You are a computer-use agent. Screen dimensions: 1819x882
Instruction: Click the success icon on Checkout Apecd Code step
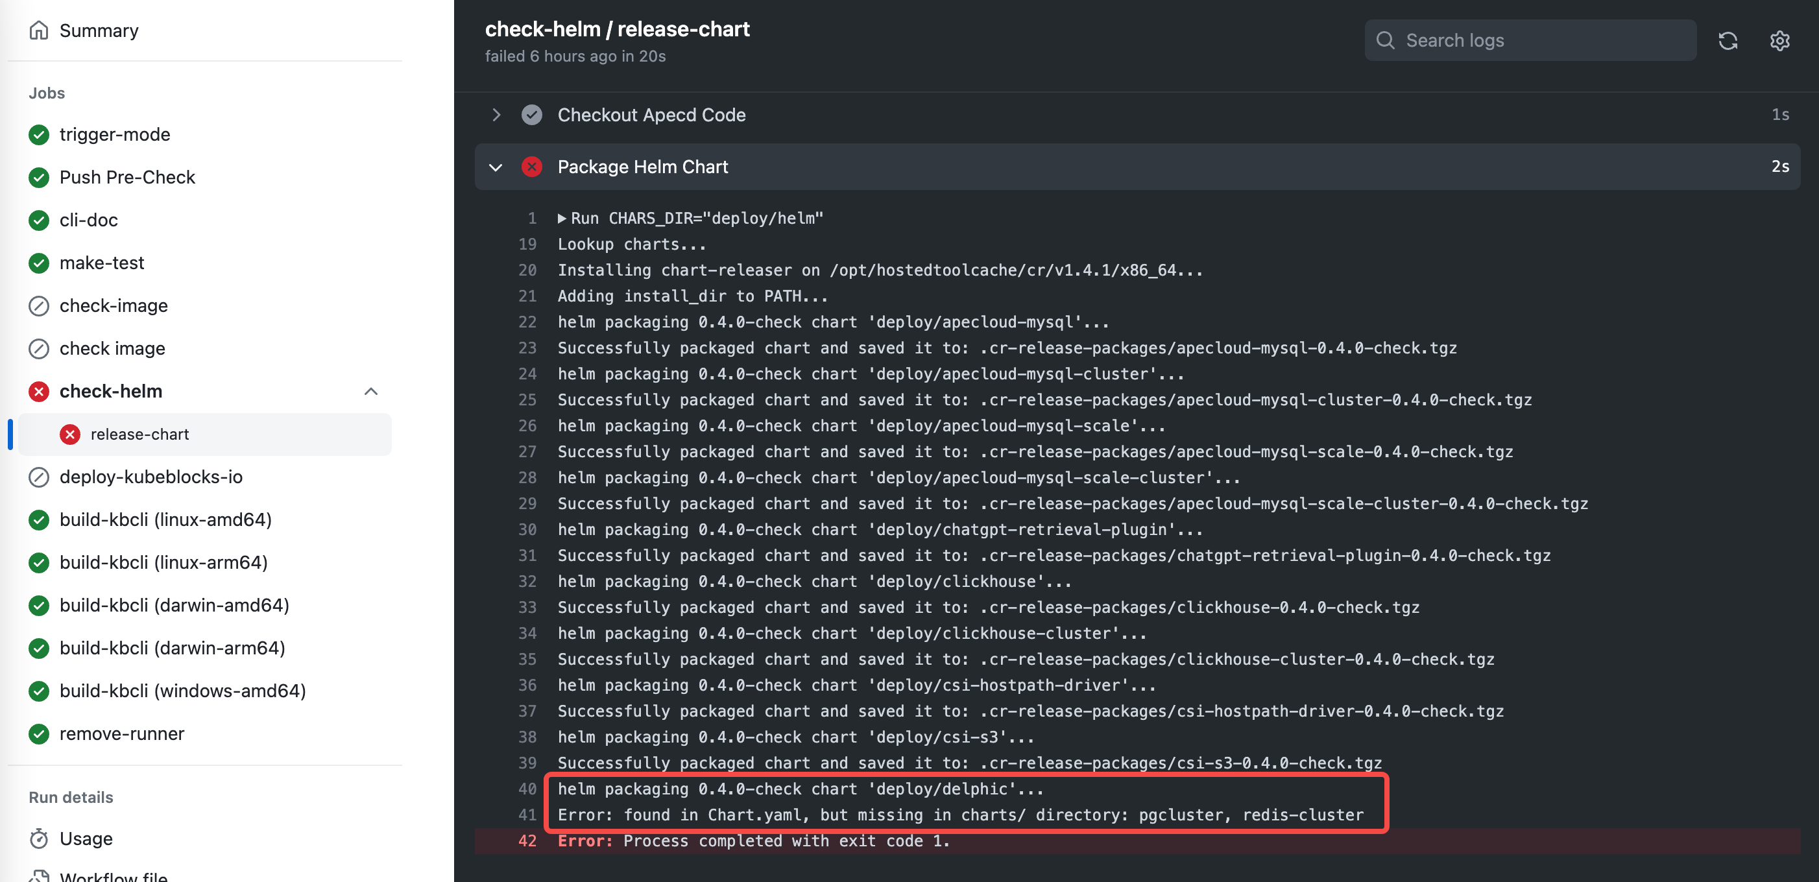532,114
